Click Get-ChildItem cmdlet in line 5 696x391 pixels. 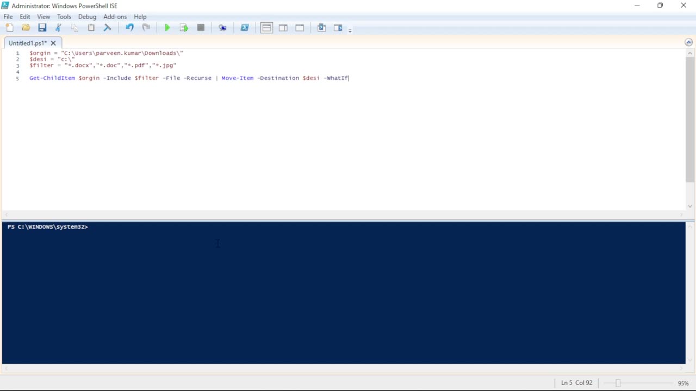pyautogui.click(x=52, y=78)
